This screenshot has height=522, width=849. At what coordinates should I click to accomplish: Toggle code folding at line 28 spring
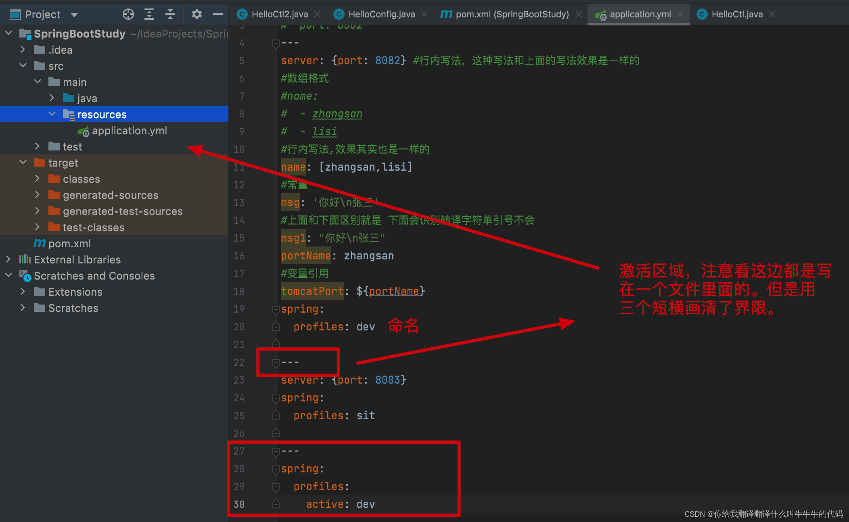pyautogui.click(x=276, y=469)
